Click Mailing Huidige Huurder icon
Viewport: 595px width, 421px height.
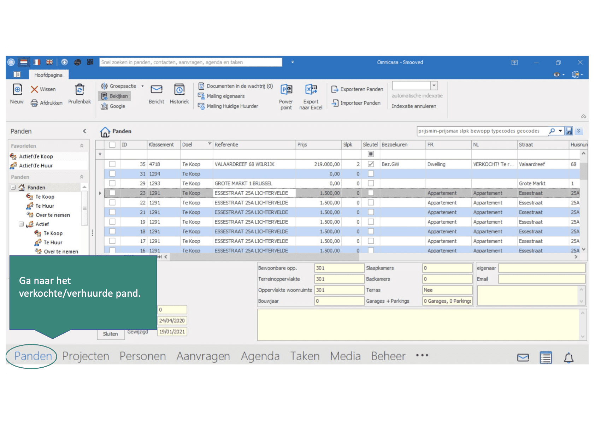click(201, 106)
